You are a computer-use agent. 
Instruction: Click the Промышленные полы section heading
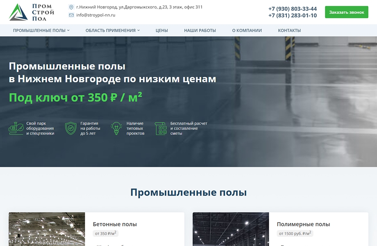click(188, 193)
